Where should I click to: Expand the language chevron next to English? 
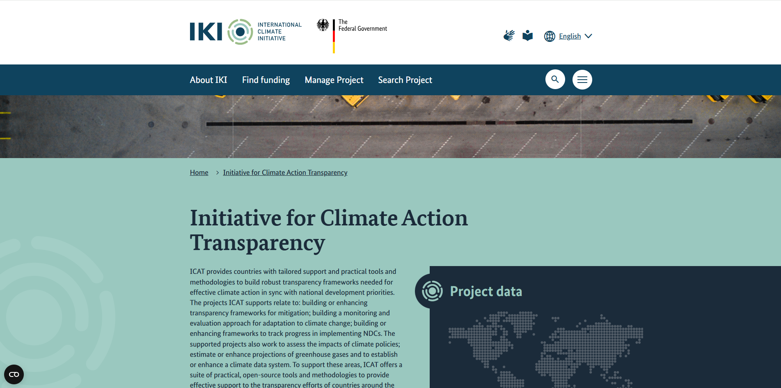tap(589, 36)
